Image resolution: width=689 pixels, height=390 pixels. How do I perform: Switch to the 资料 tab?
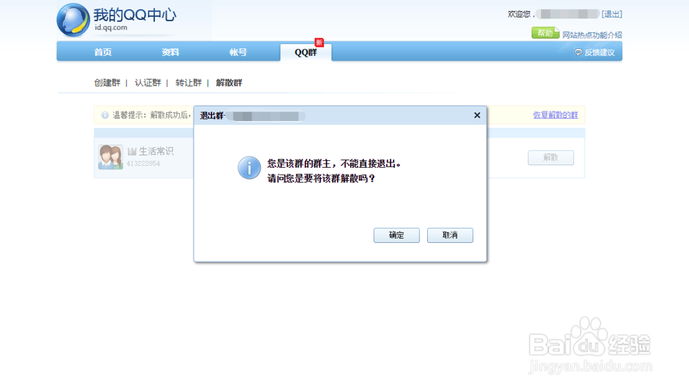(x=170, y=52)
